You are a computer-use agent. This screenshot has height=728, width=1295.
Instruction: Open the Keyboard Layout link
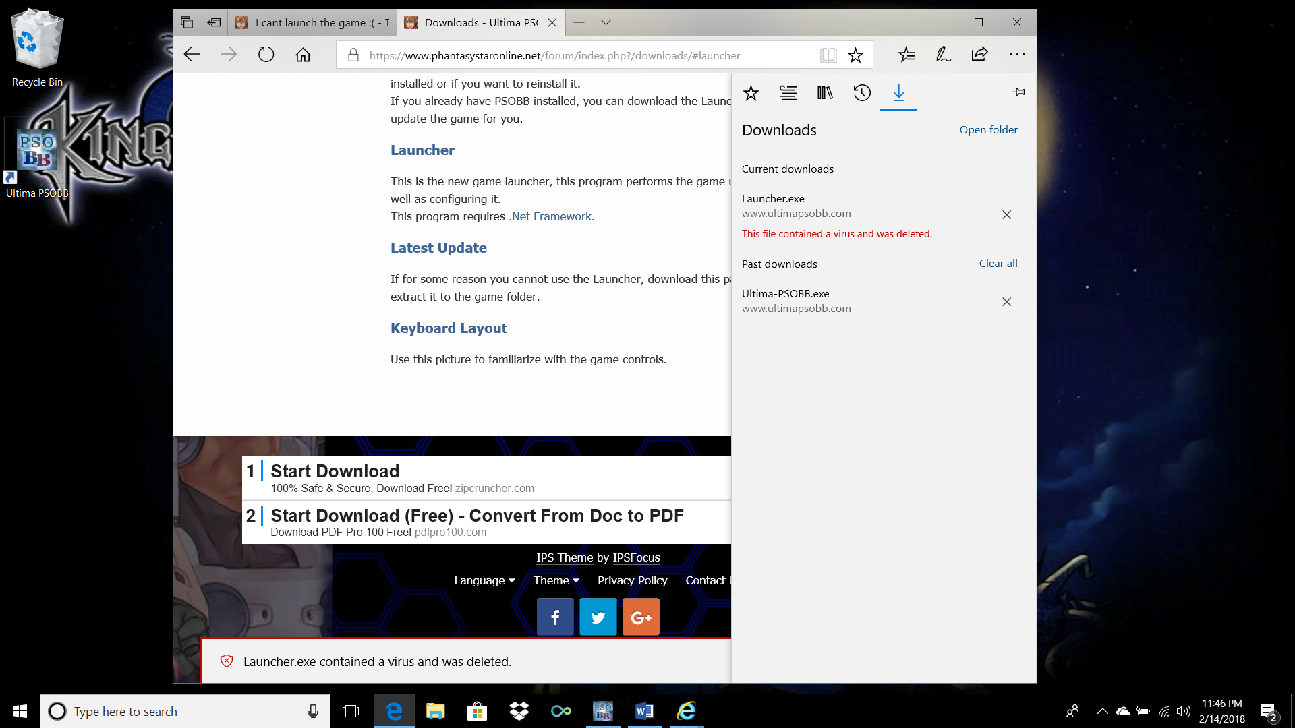449,328
